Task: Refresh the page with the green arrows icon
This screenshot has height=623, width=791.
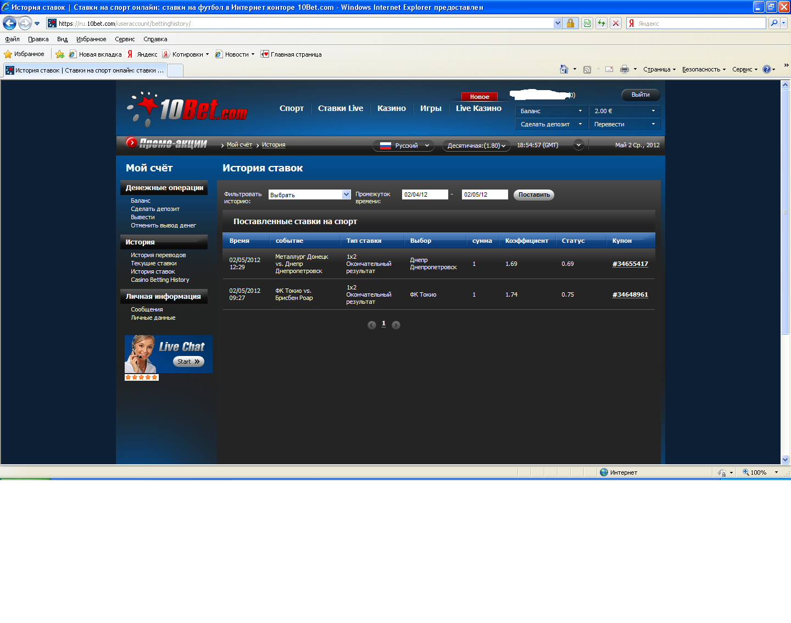Action: 601,23
